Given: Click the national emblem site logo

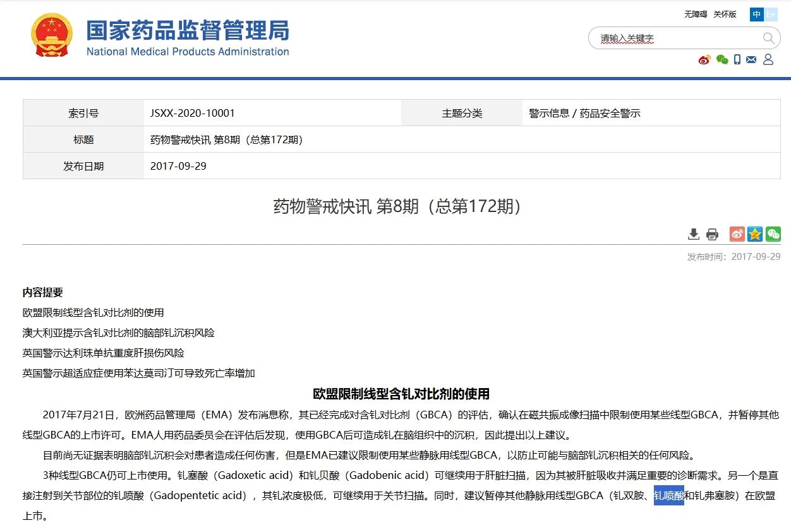Looking at the screenshot, I should pos(52,35).
